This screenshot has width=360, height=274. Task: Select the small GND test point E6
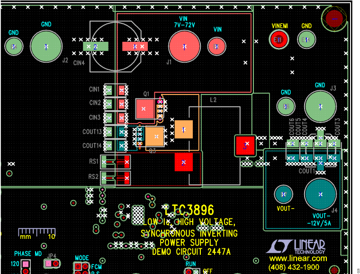(286, 106)
